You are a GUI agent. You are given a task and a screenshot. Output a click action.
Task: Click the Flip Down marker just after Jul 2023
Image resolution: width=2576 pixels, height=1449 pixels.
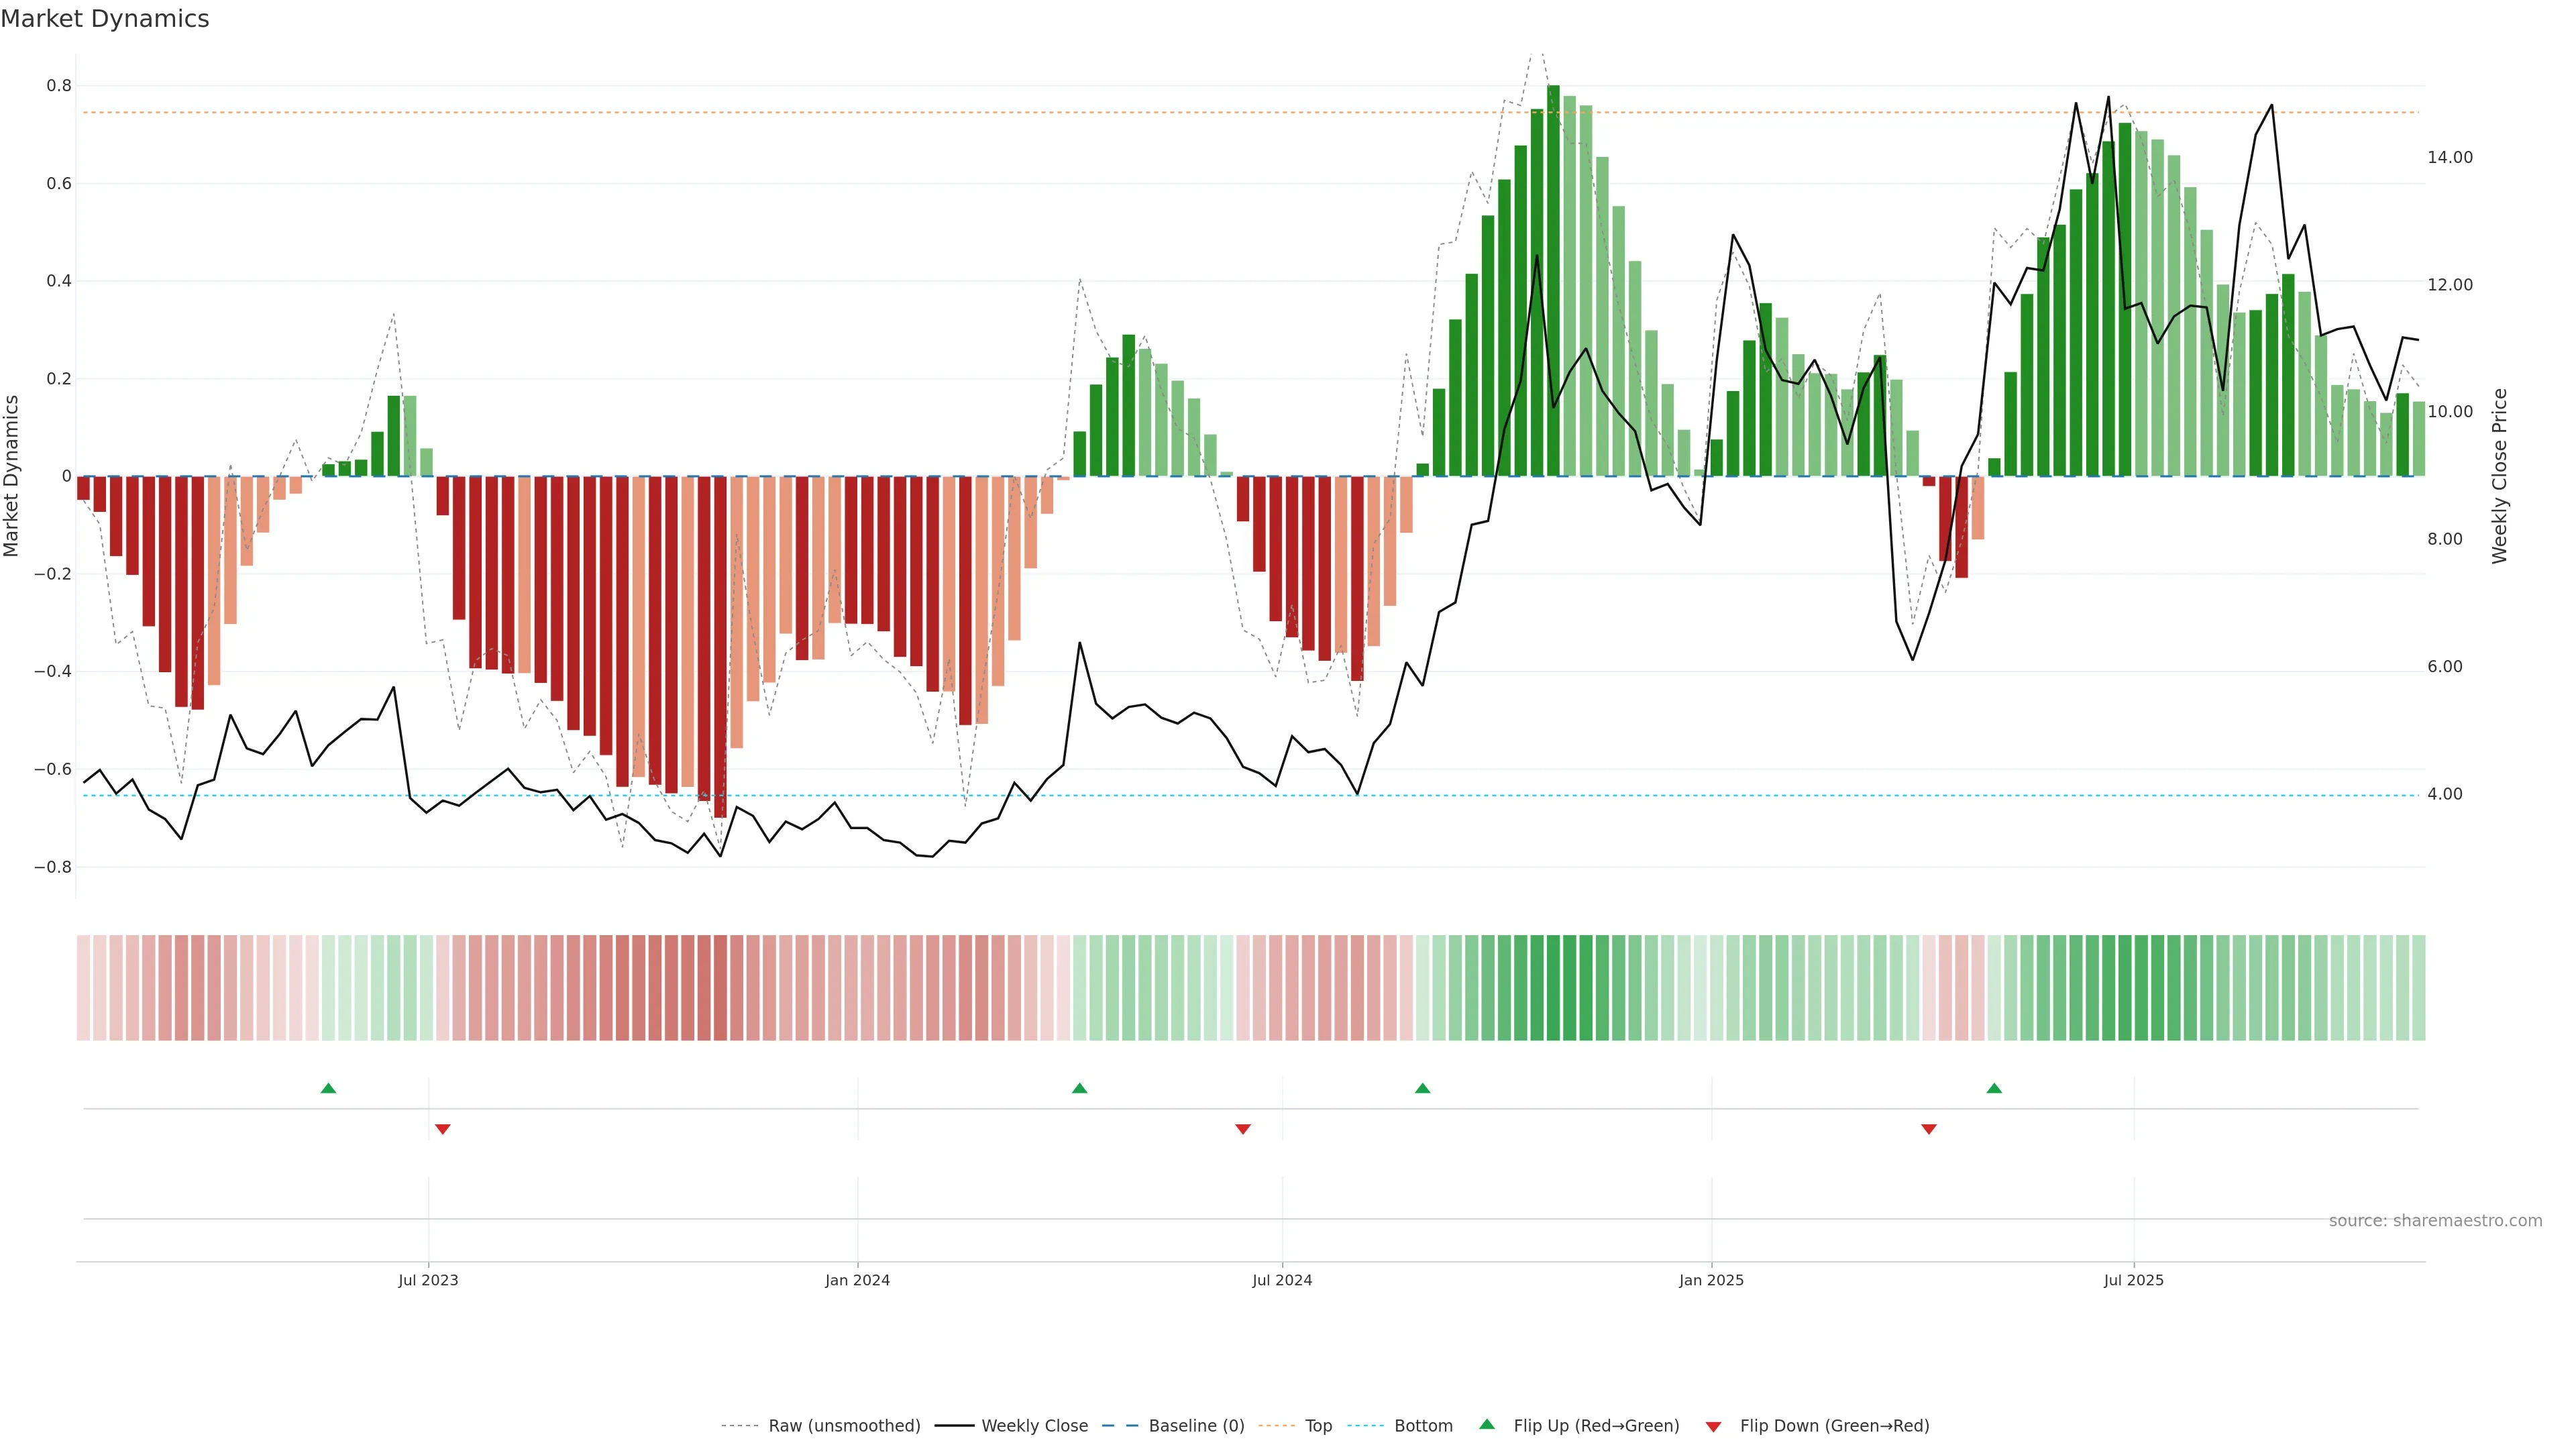tap(443, 1129)
